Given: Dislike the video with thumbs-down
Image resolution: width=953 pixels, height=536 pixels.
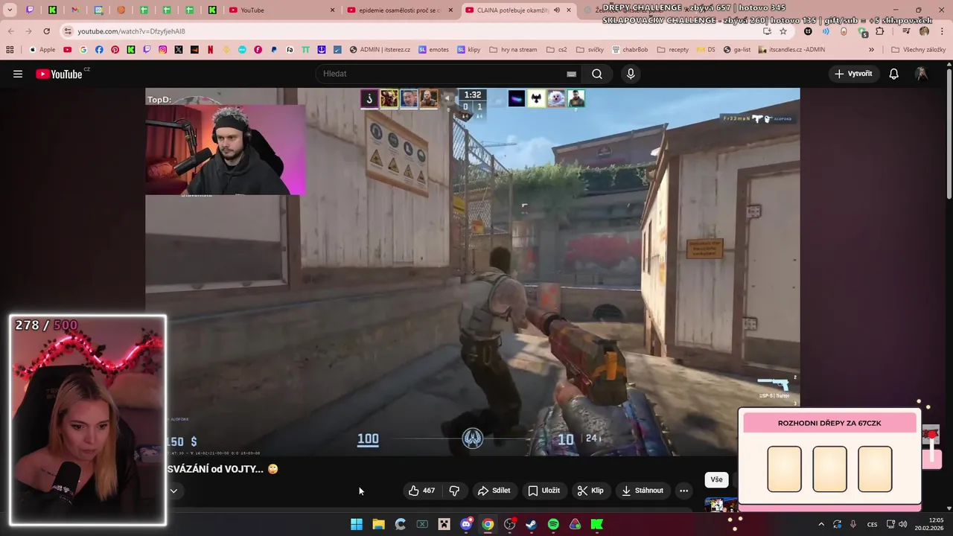Looking at the screenshot, I should pos(454,491).
